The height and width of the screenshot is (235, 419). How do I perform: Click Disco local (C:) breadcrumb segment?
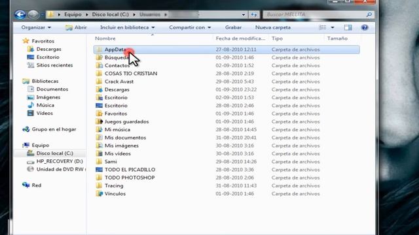click(x=111, y=14)
